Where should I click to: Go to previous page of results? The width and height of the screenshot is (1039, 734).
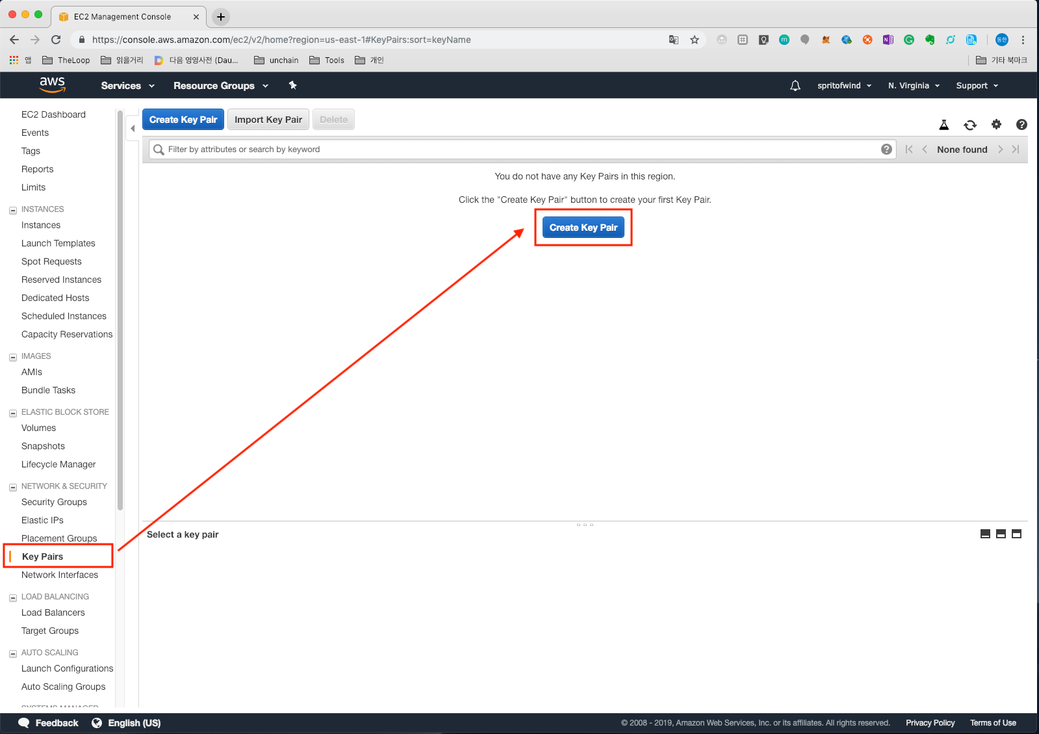[x=925, y=150]
